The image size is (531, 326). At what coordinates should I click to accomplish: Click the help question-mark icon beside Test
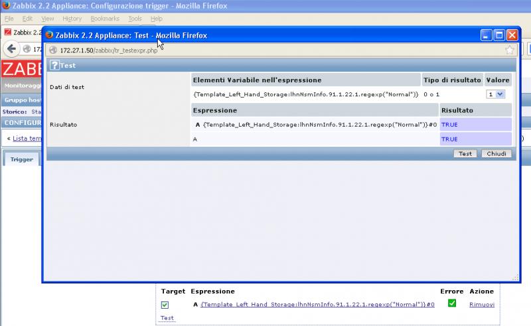54,64
